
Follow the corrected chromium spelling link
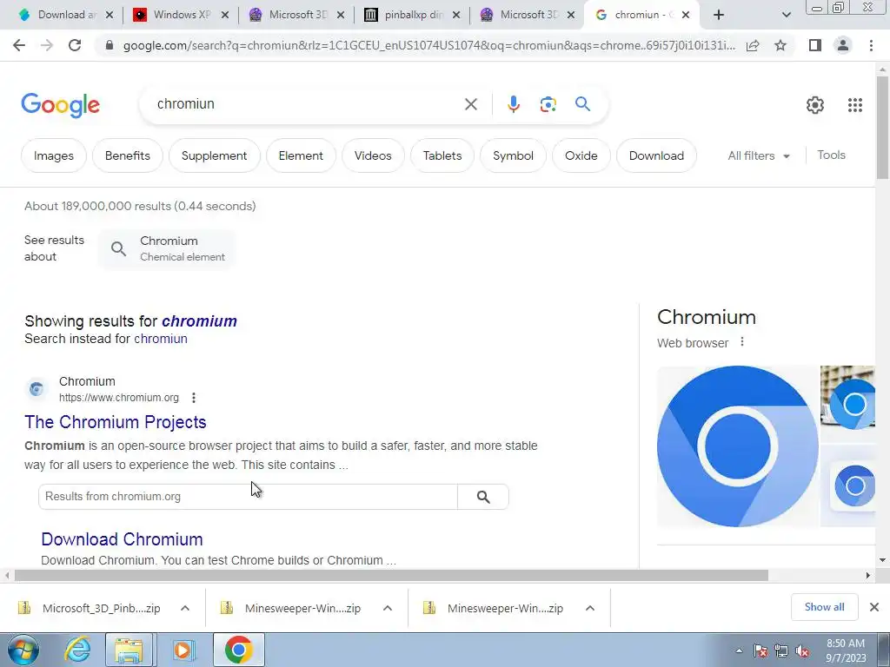(199, 321)
